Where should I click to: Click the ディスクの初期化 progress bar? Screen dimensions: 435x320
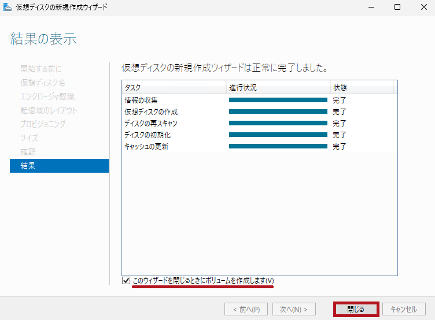coord(278,135)
